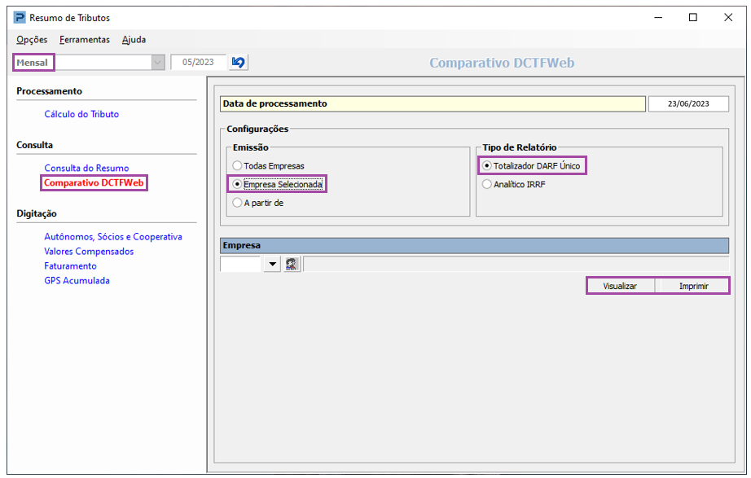Open Cálculo do Tributo link

coord(81,114)
